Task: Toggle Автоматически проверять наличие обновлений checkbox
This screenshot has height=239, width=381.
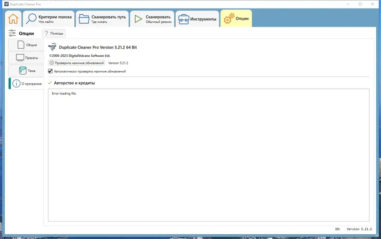Action: pyautogui.click(x=50, y=71)
